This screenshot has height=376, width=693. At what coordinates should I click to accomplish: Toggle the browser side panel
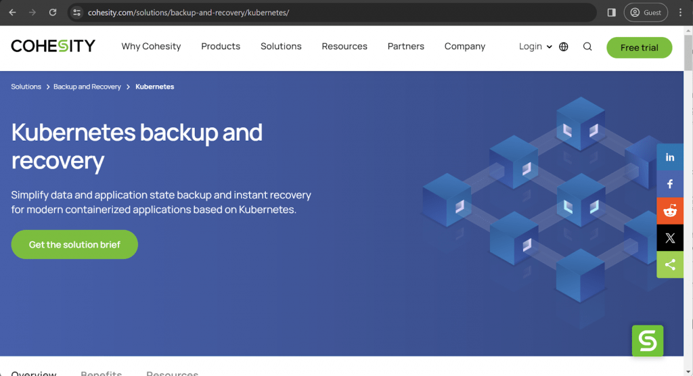coord(611,12)
